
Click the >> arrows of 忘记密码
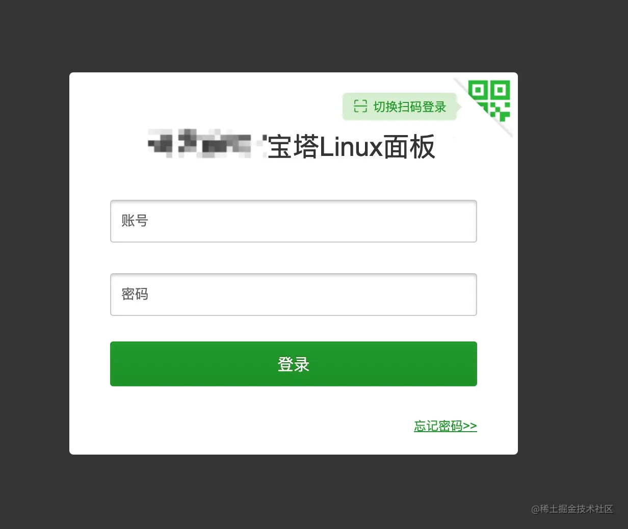(470, 426)
